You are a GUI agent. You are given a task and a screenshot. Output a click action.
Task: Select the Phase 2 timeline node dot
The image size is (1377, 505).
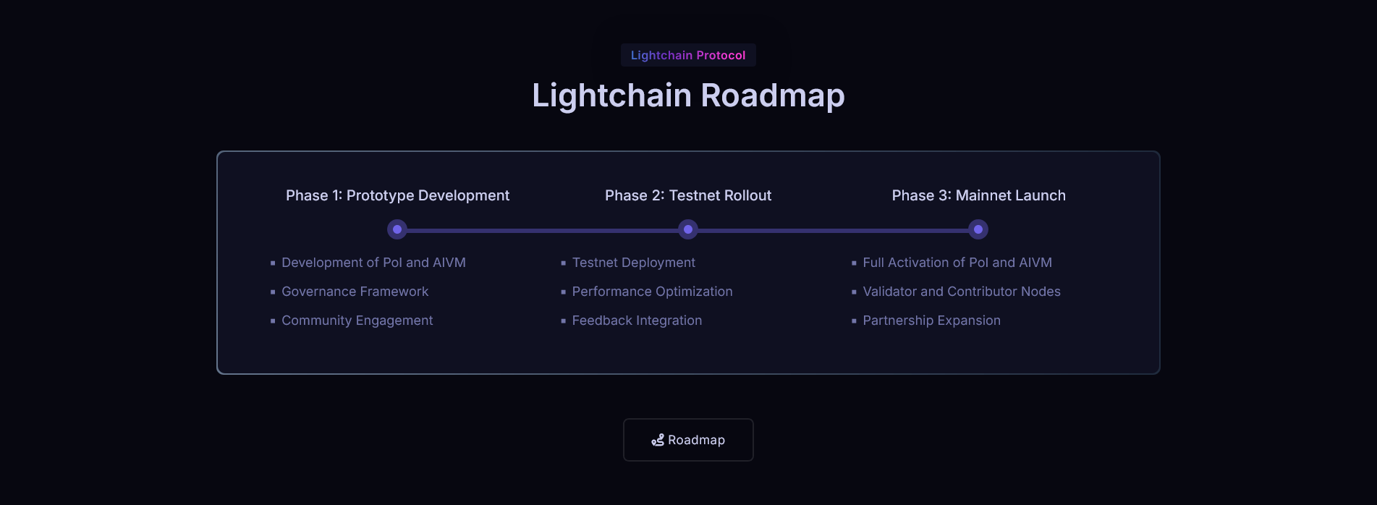click(688, 229)
